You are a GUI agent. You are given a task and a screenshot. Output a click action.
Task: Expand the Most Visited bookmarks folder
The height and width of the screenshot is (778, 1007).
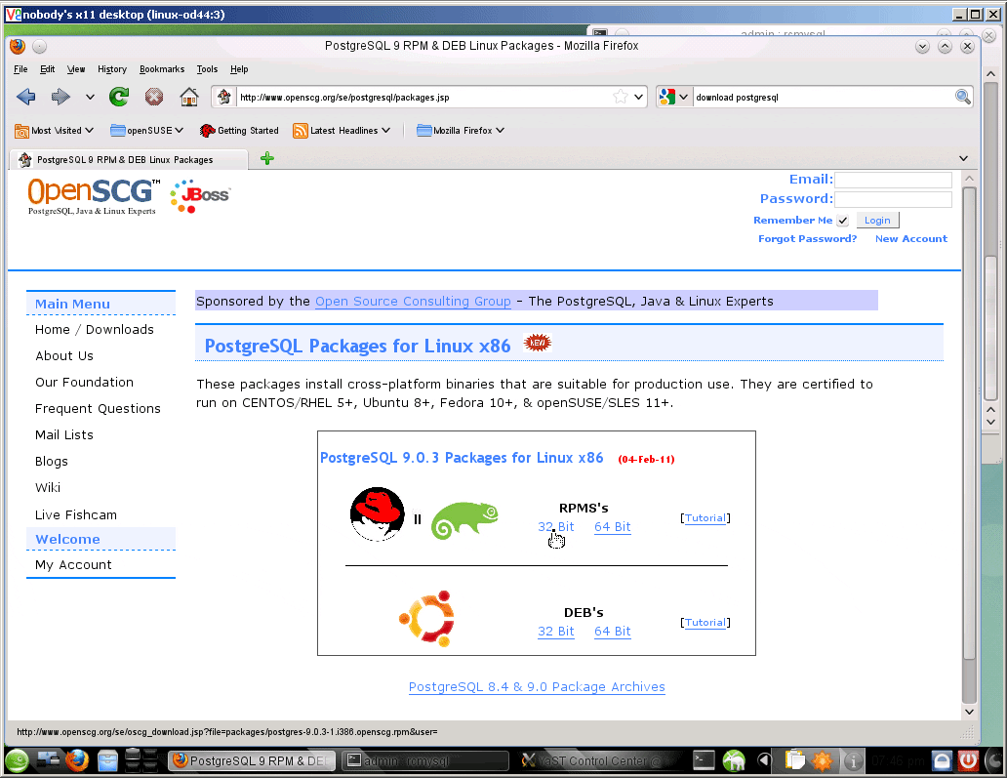pos(55,131)
